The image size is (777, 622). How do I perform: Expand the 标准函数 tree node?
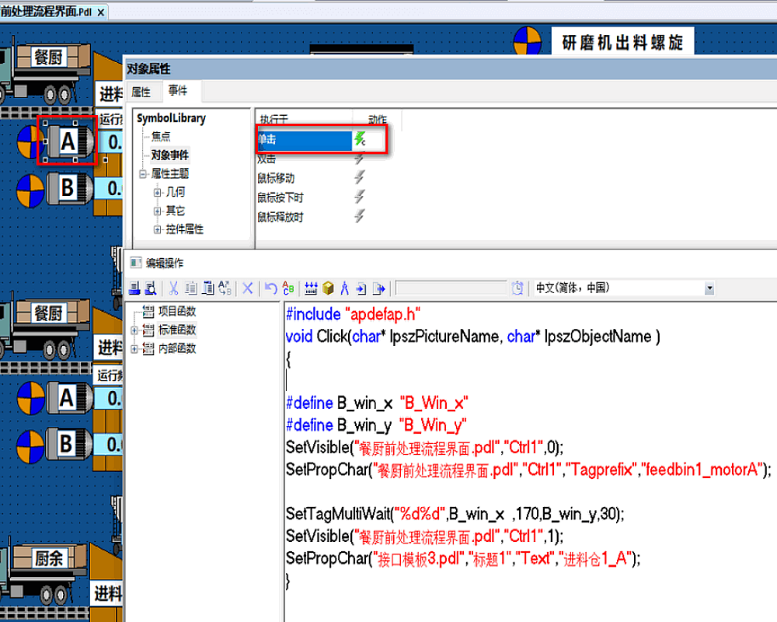pyautogui.click(x=134, y=330)
